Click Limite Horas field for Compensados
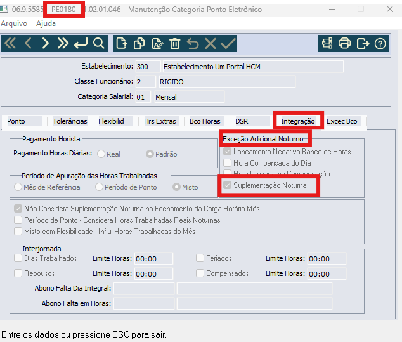The width and height of the screenshot is (402, 342). coord(327,273)
